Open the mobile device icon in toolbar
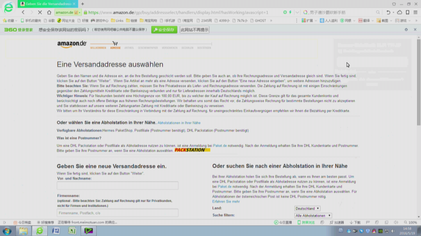This screenshot has width=421, height=236. [408, 12]
